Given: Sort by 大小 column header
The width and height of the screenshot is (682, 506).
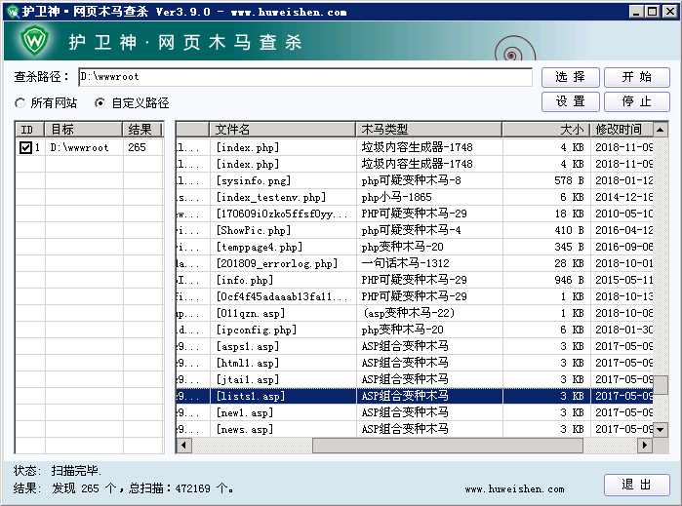Looking at the screenshot, I should pyautogui.click(x=545, y=130).
